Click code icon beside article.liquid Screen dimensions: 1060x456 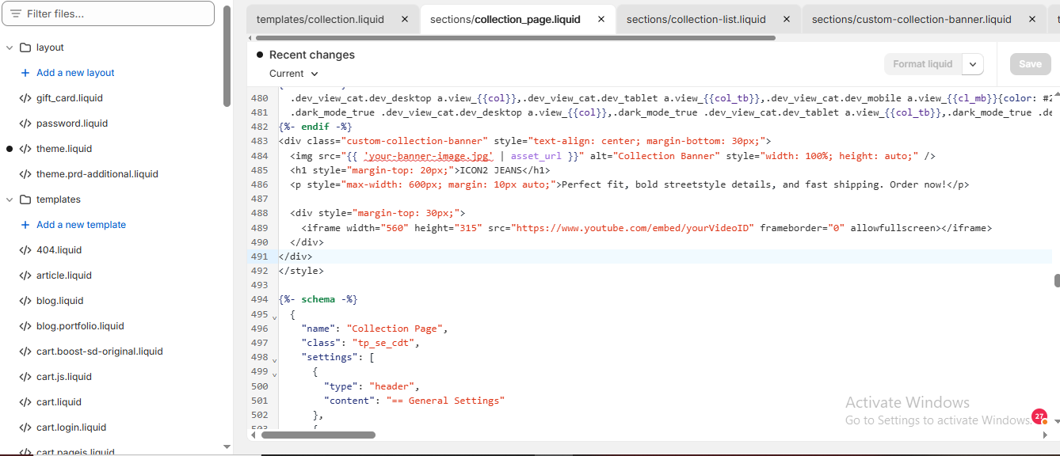(x=25, y=275)
